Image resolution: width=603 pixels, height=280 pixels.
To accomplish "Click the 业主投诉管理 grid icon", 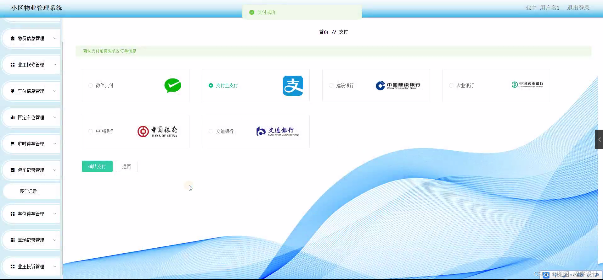I will (13, 267).
